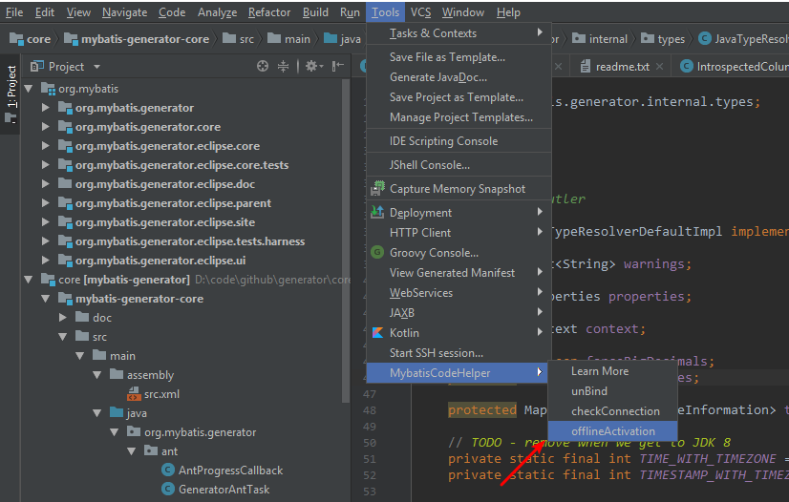Open the Tasks & Contexts submenu arrow
This screenshot has width=789, height=502.
point(540,32)
